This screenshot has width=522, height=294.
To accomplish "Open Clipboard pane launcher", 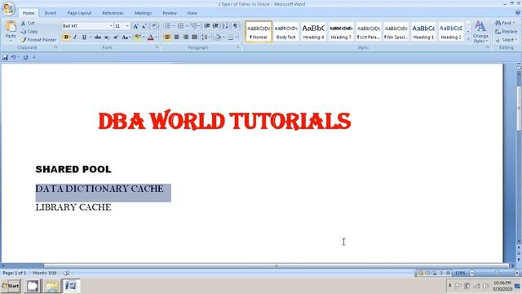I will pos(55,47).
